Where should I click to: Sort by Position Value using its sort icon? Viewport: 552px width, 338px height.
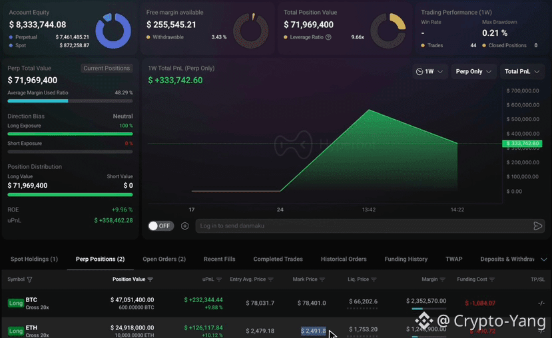click(x=150, y=279)
